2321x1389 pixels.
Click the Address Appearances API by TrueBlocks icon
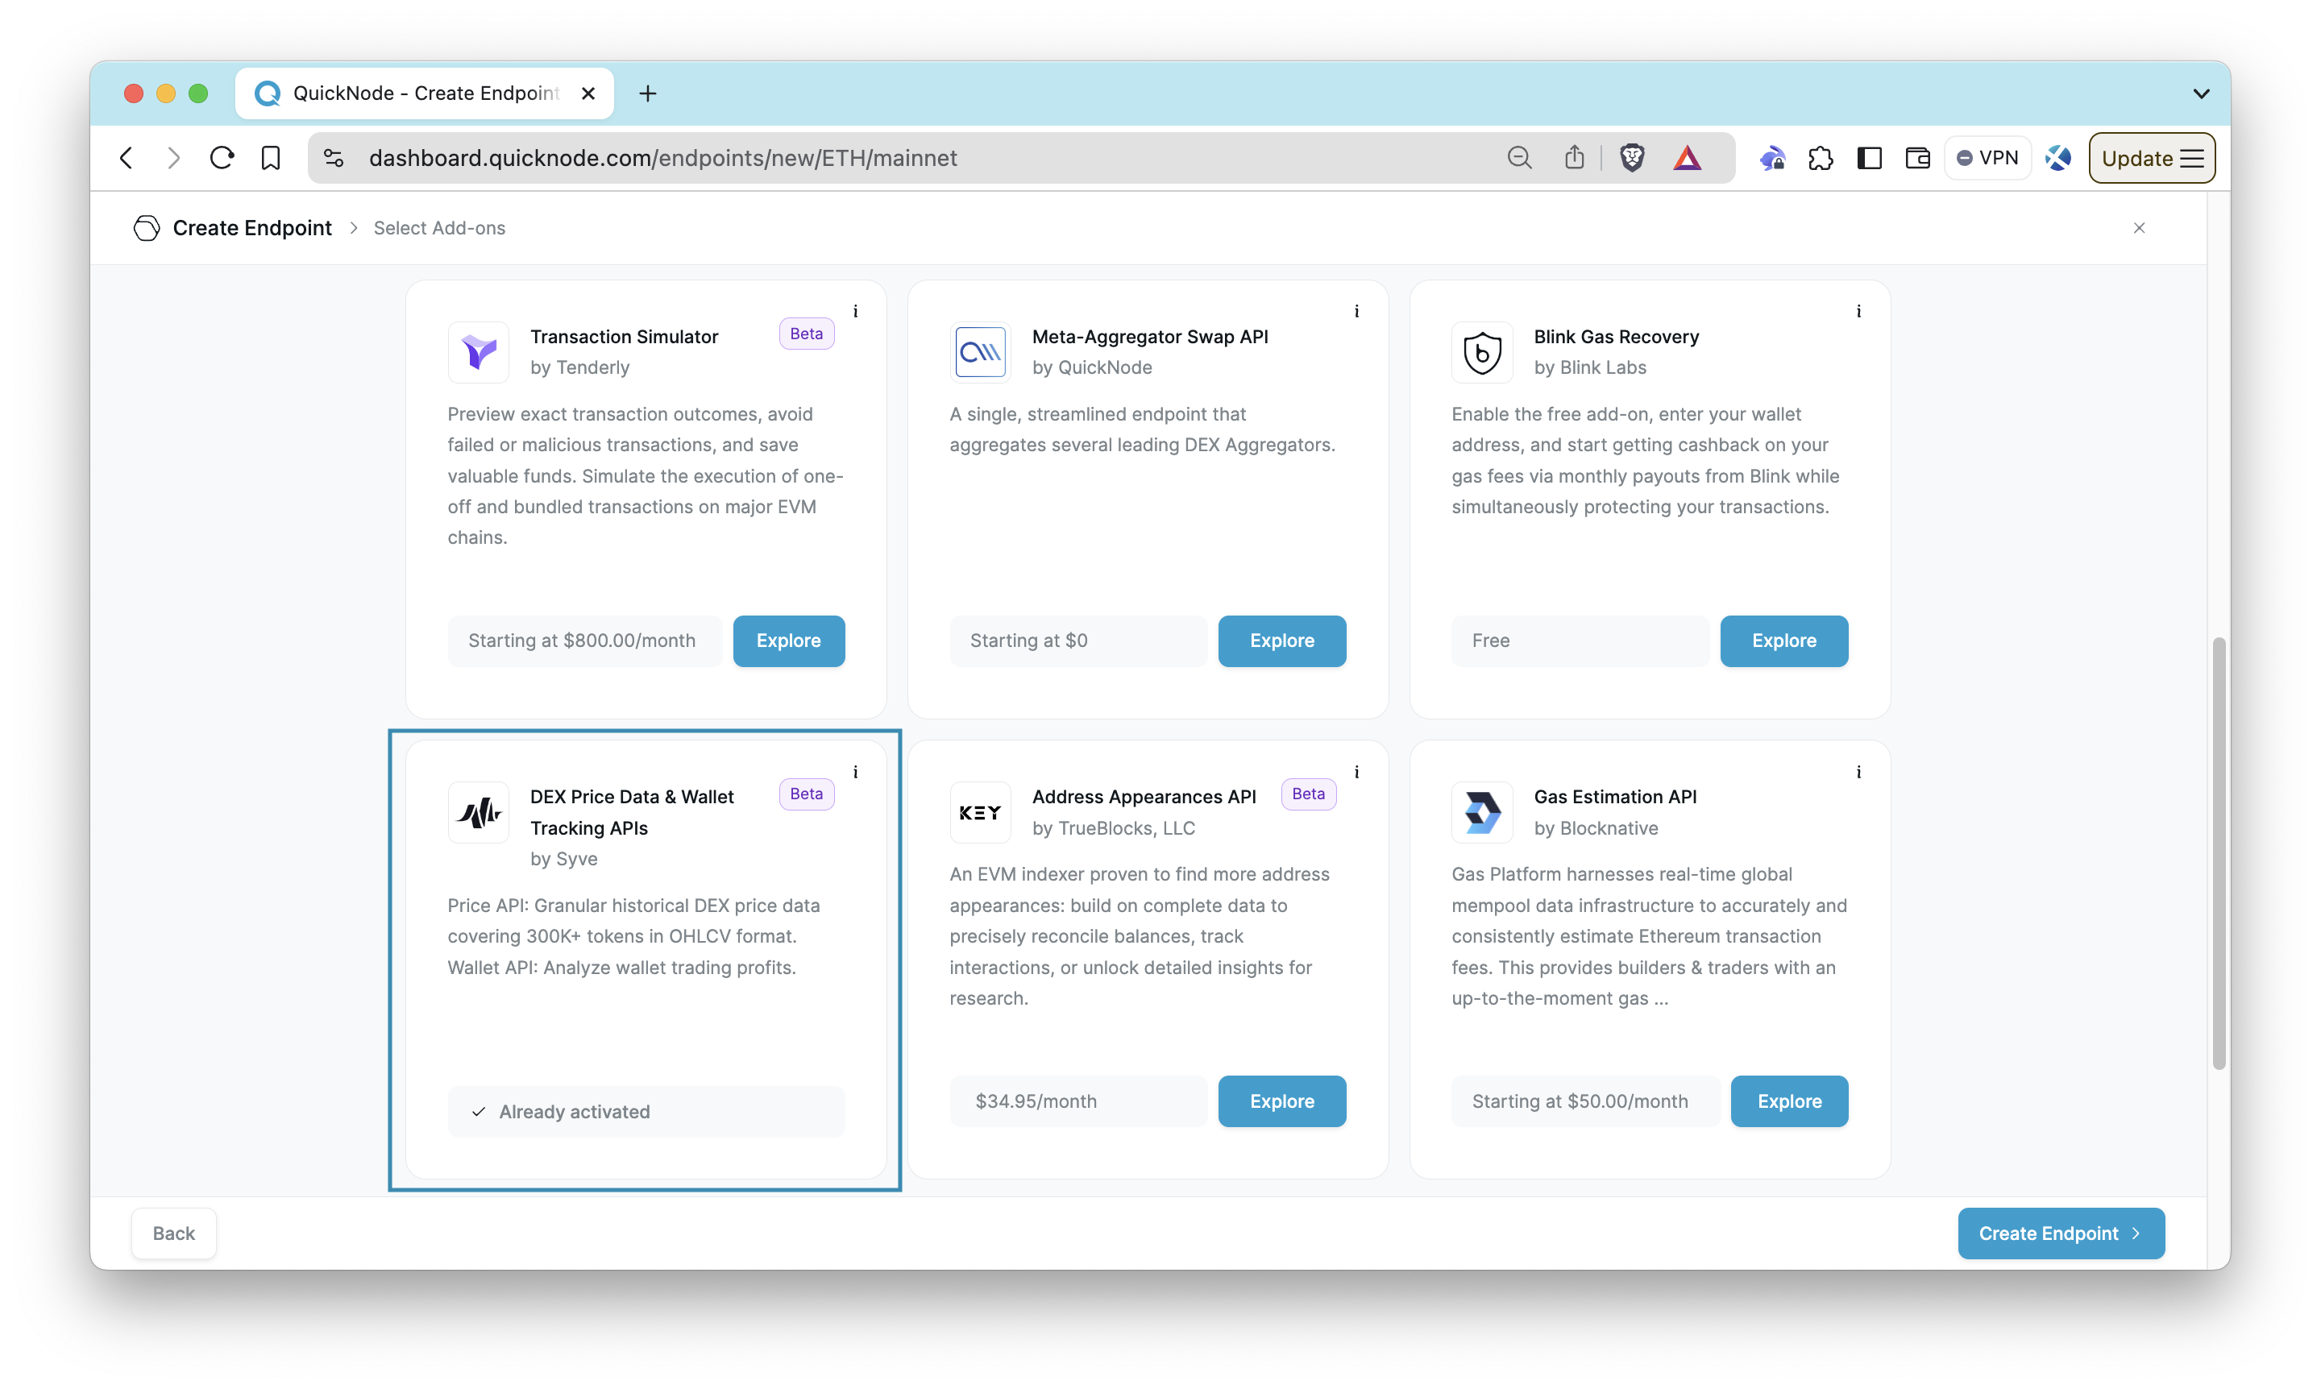978,811
